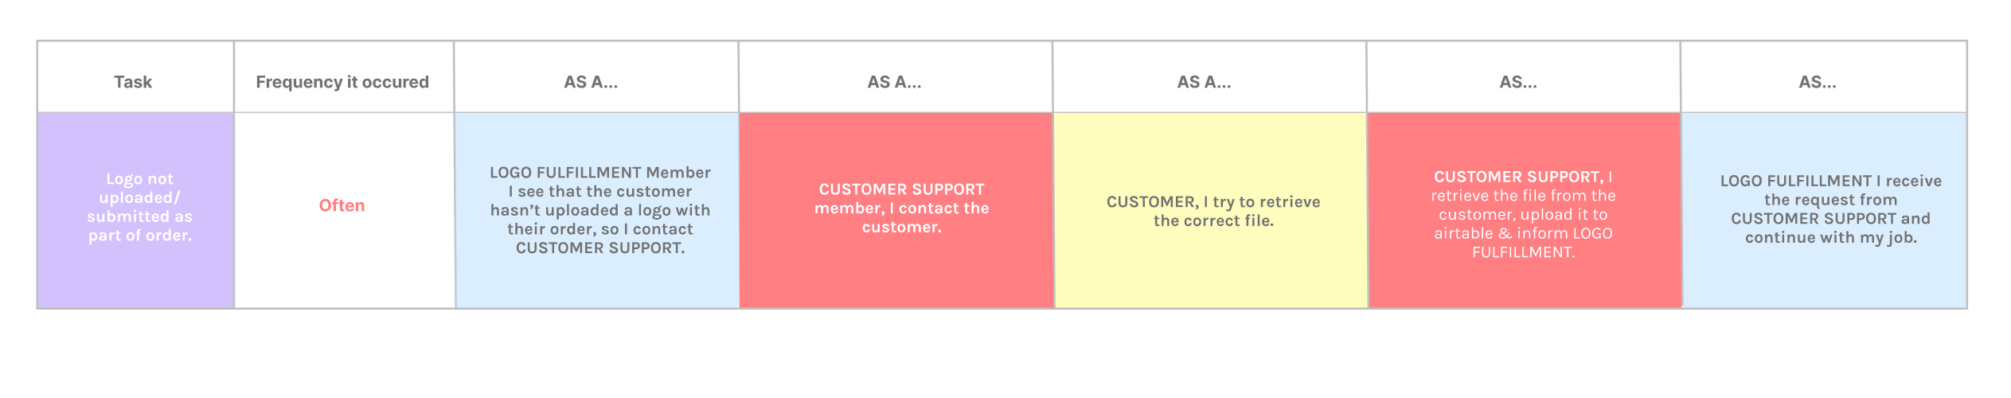The width and height of the screenshot is (2011, 398).
Task: Select the yellow CUSTOMER retrieve file card
Action: (1211, 210)
